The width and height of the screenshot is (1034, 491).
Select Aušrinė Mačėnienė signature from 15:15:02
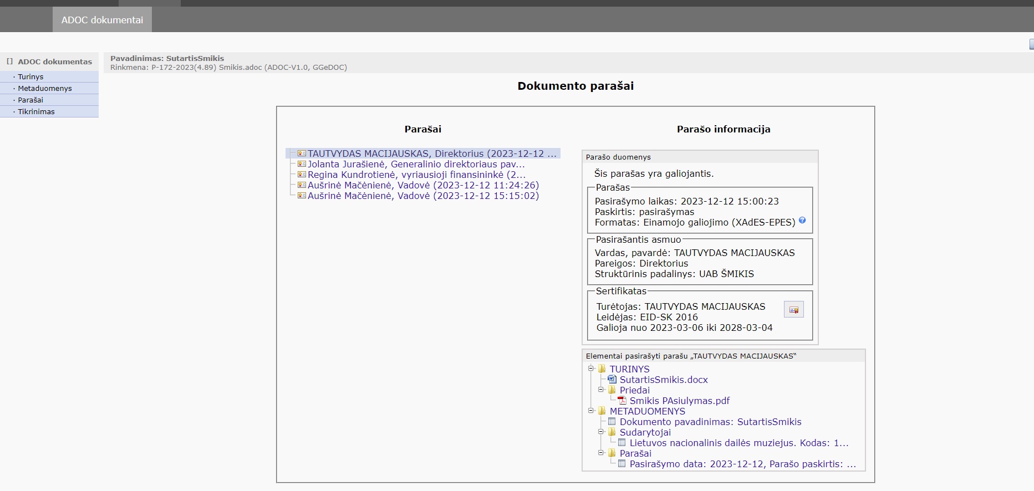pos(423,196)
